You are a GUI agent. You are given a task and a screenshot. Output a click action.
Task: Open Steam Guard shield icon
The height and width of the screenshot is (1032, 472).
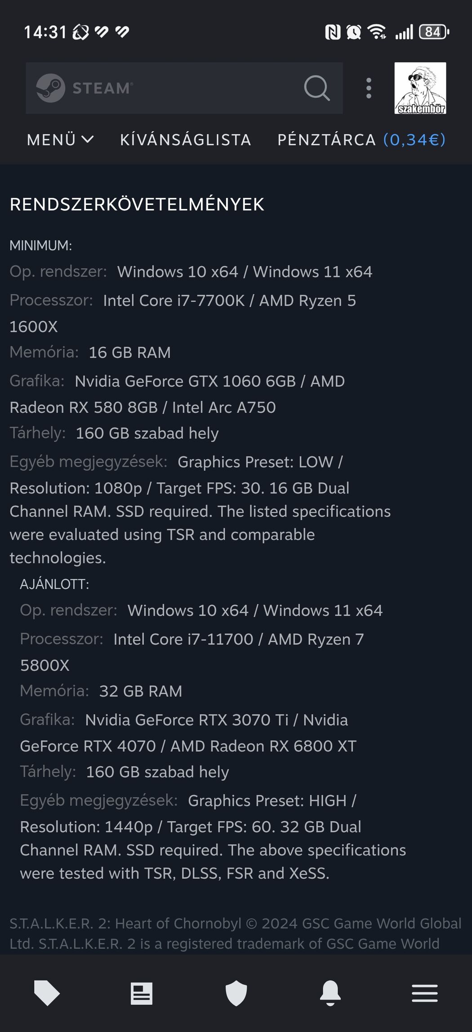point(236,993)
